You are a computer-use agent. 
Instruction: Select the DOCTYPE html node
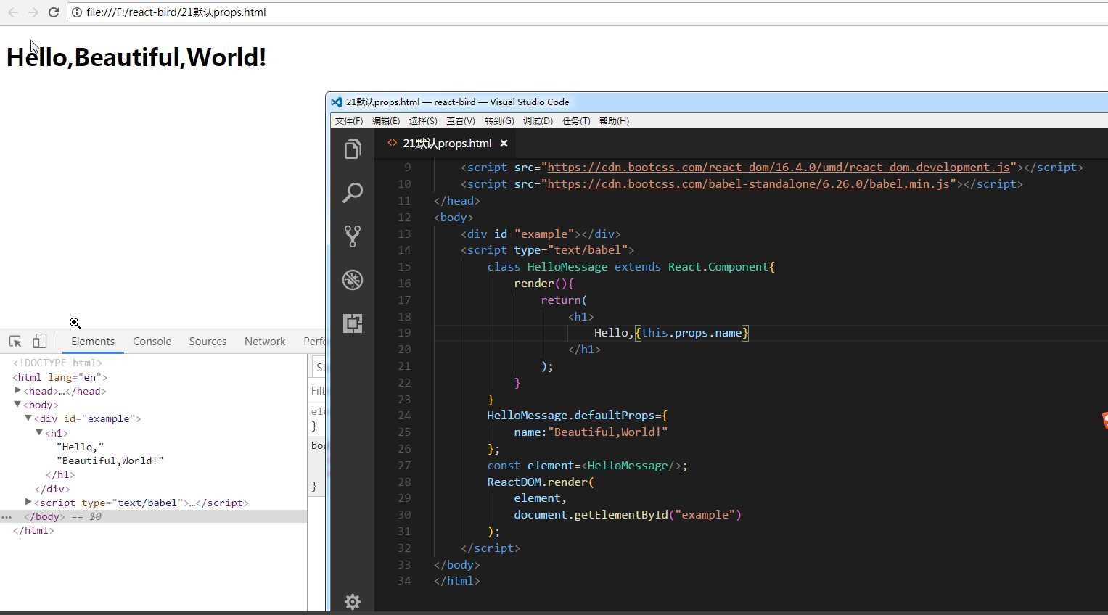click(57, 363)
